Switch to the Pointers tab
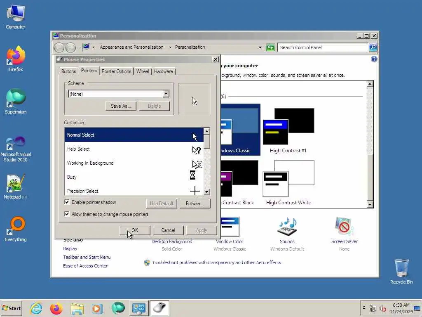Screen dimensions: 422x317 [89, 71]
